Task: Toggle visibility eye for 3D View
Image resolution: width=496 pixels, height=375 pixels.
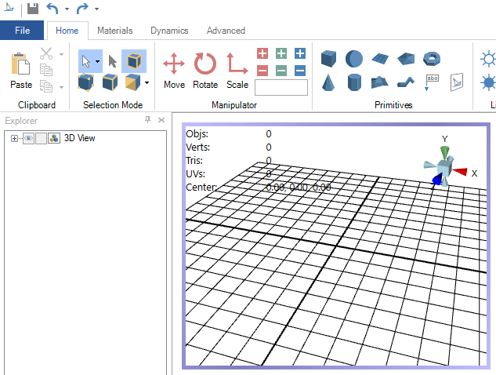Action: (28, 138)
